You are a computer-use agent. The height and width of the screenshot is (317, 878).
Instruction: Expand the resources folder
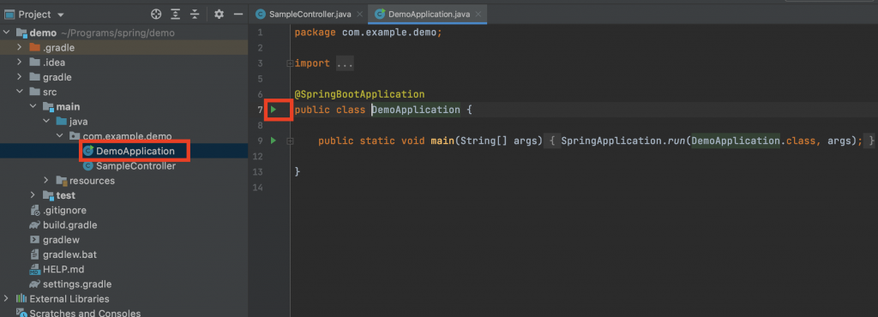[46, 181]
